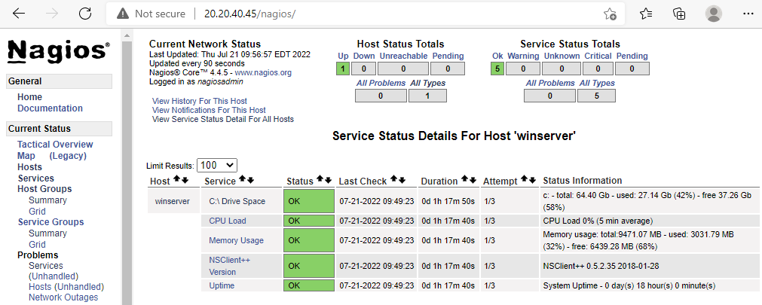The width and height of the screenshot is (762, 305).
Task: Open the Collections icon
Action: [679, 14]
